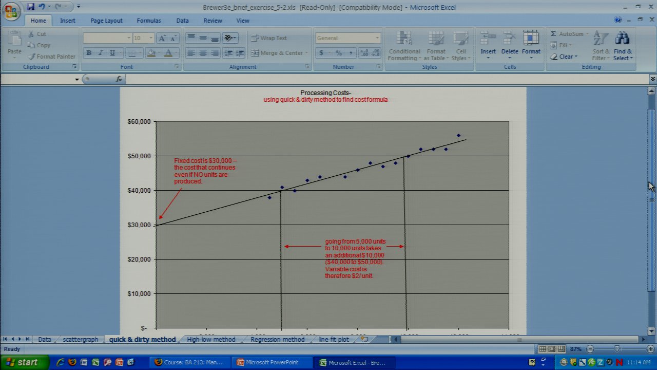Switch to Page Layout view in status bar
This screenshot has height=370, width=657.
click(x=552, y=349)
